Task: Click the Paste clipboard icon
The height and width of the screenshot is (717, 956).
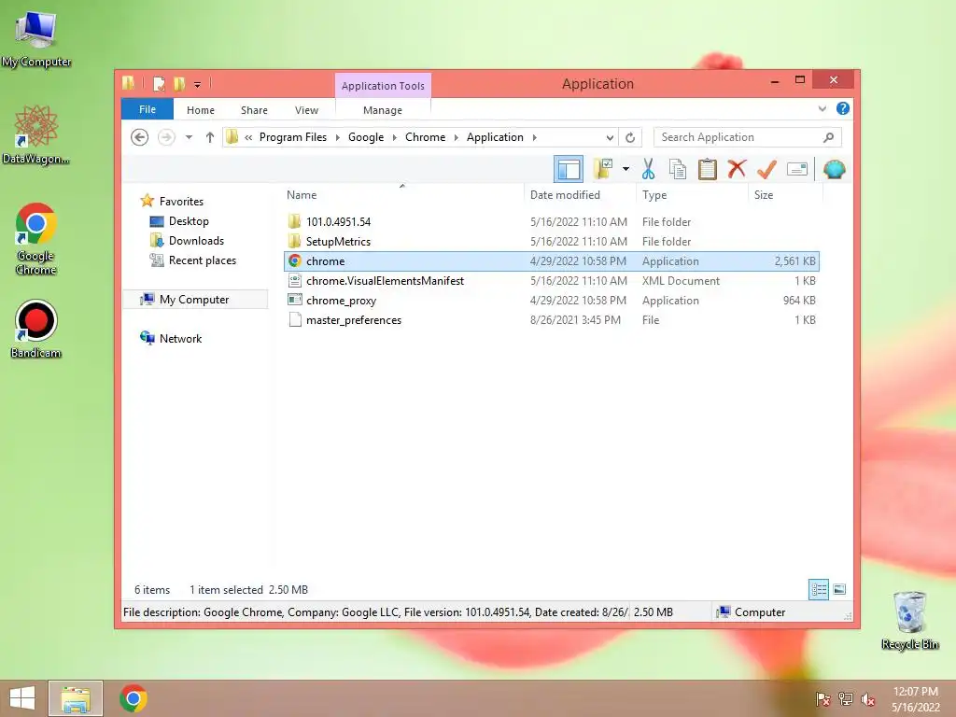Action: 708,169
